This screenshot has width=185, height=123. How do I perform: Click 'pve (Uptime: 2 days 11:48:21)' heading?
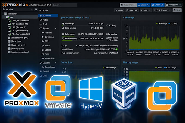tap(76, 18)
